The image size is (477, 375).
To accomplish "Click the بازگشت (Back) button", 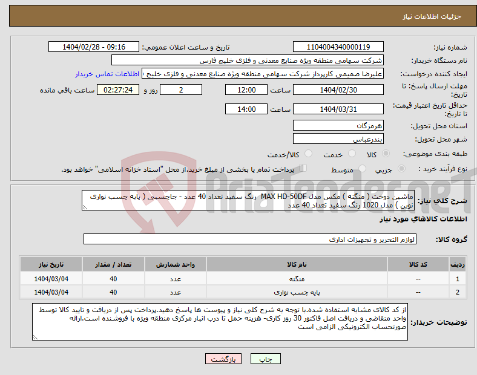I will (223, 359).
